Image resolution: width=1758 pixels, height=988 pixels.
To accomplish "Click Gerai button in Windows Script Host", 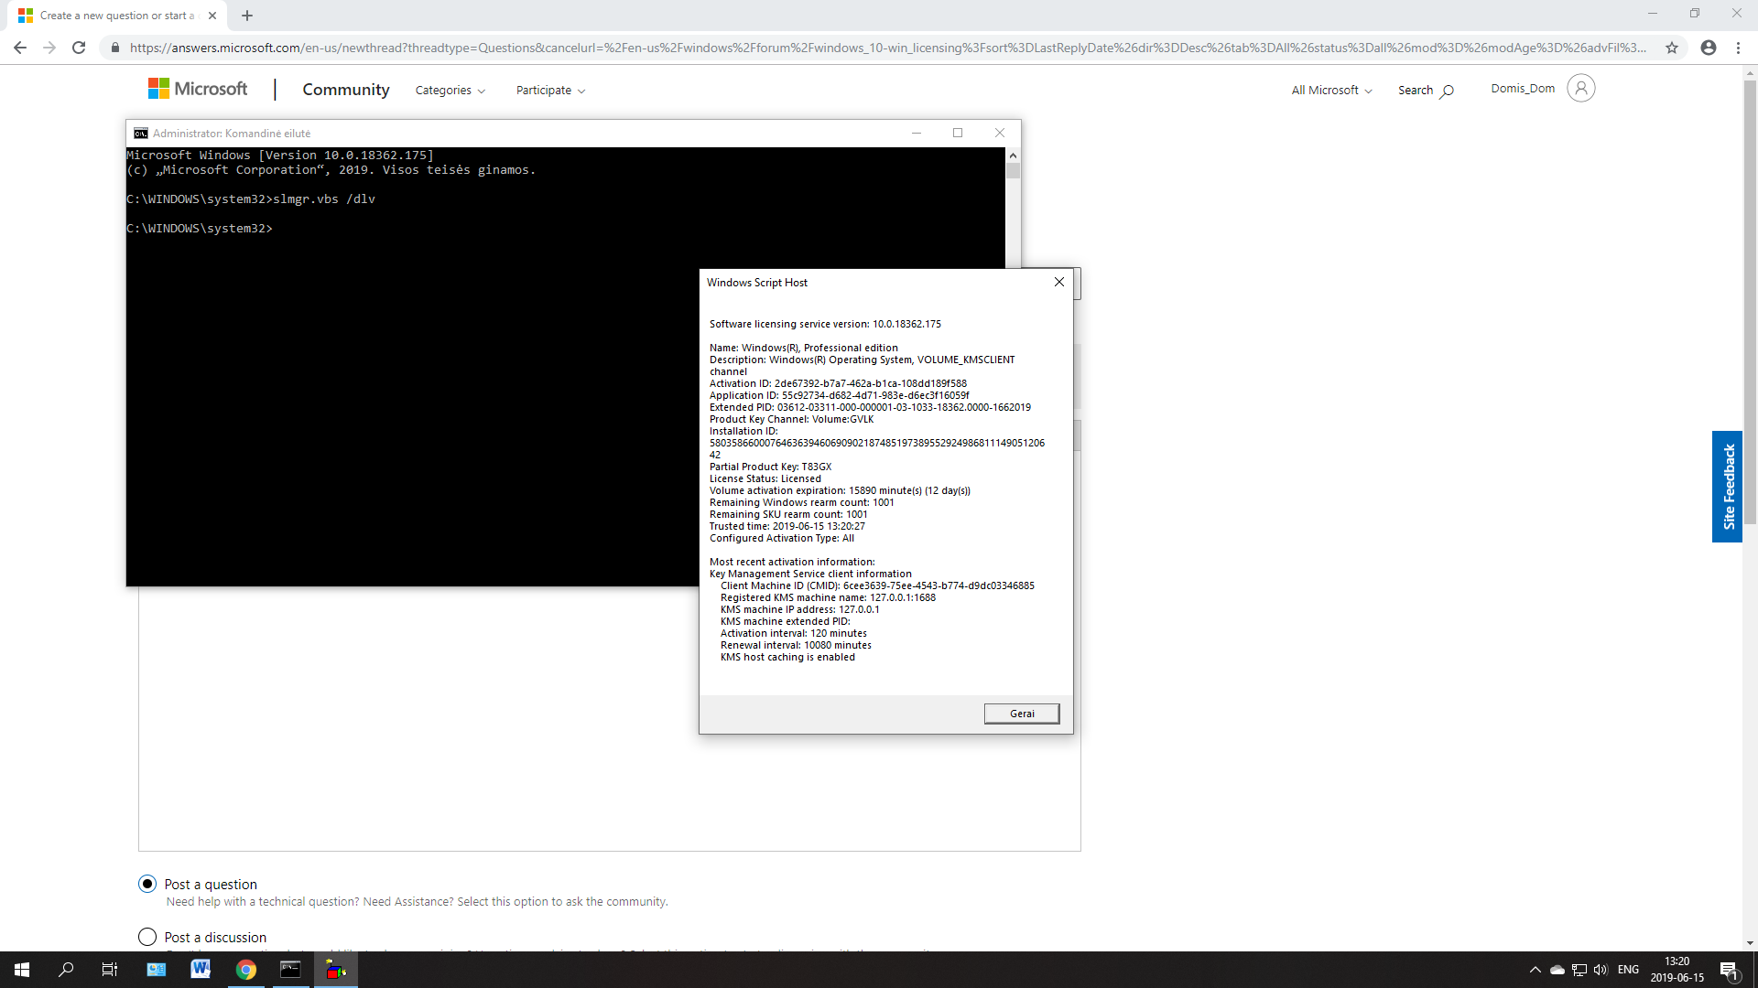I will pyautogui.click(x=1022, y=714).
